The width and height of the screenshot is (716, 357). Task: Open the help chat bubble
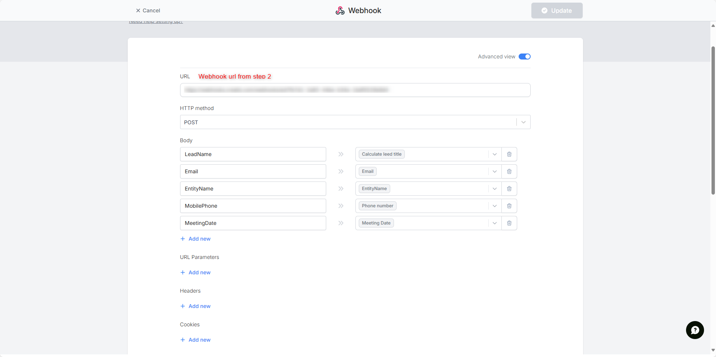pos(695,330)
